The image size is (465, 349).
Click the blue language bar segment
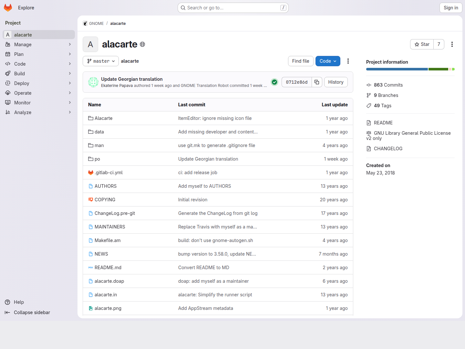point(397,69)
